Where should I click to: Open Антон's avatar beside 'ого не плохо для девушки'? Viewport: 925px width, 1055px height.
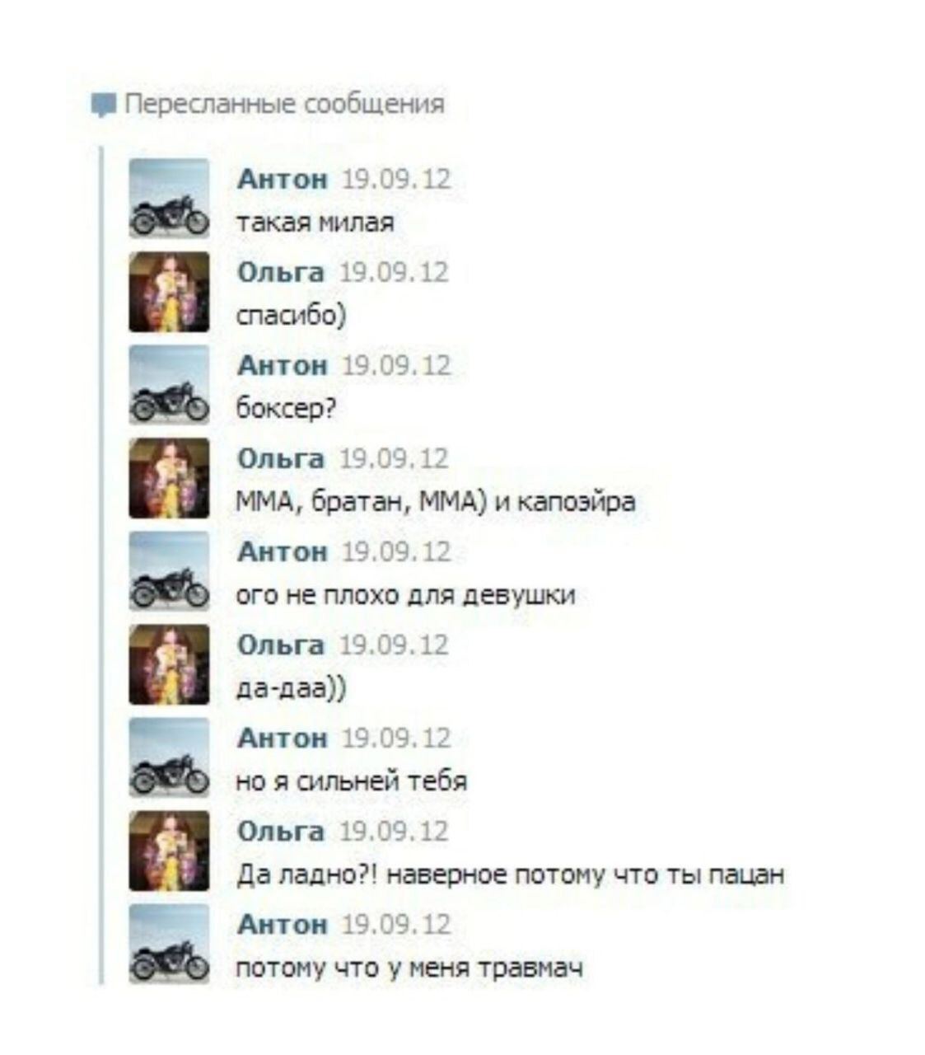coord(170,571)
